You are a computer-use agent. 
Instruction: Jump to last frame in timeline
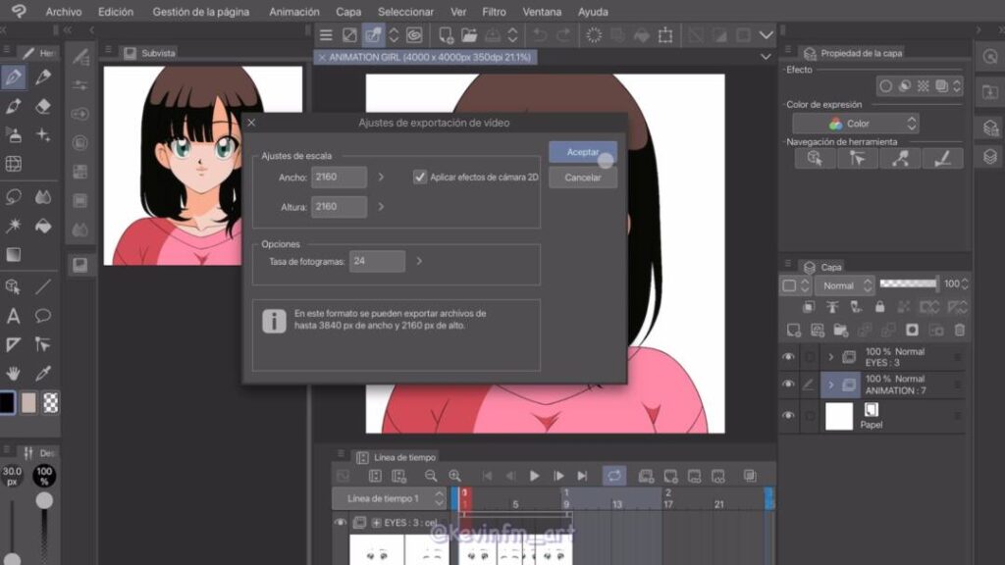pyautogui.click(x=582, y=476)
